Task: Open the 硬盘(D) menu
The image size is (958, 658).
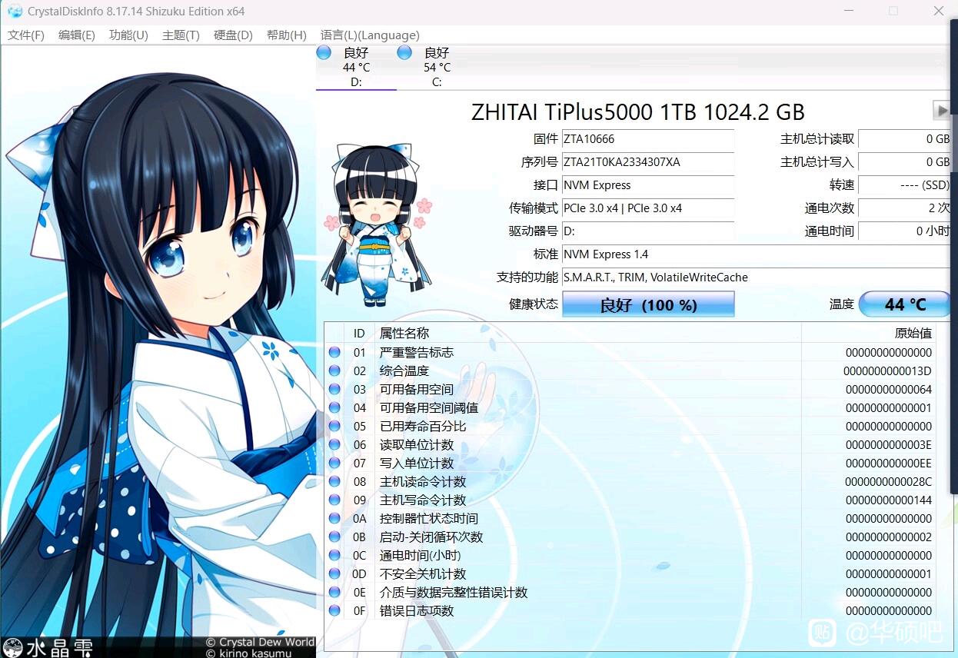Action: (x=233, y=35)
